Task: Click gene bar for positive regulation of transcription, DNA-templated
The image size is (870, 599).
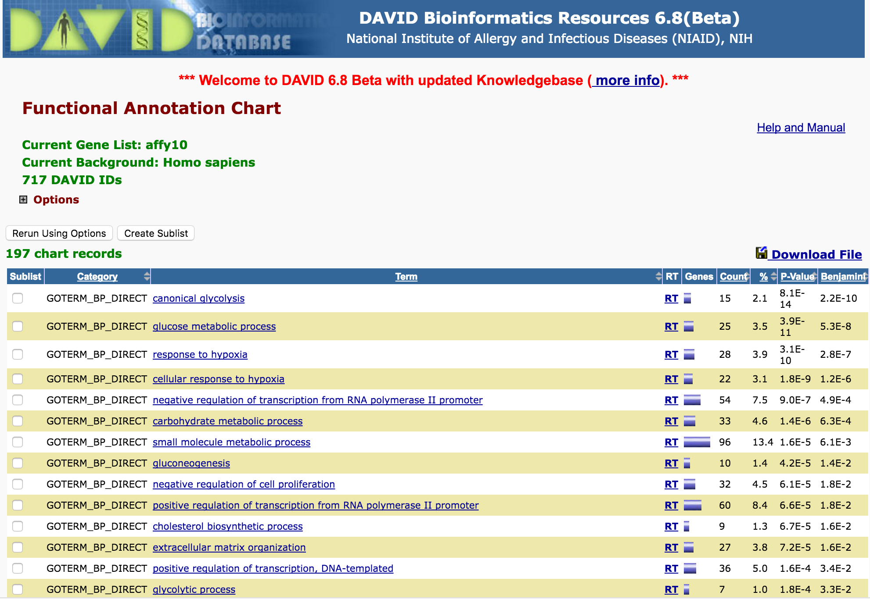Action: click(x=690, y=568)
